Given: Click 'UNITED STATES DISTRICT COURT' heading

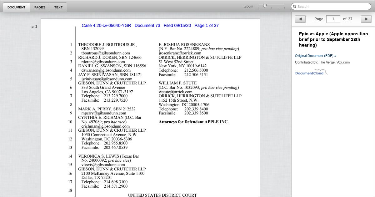Looking at the screenshot, I should (162, 195).
